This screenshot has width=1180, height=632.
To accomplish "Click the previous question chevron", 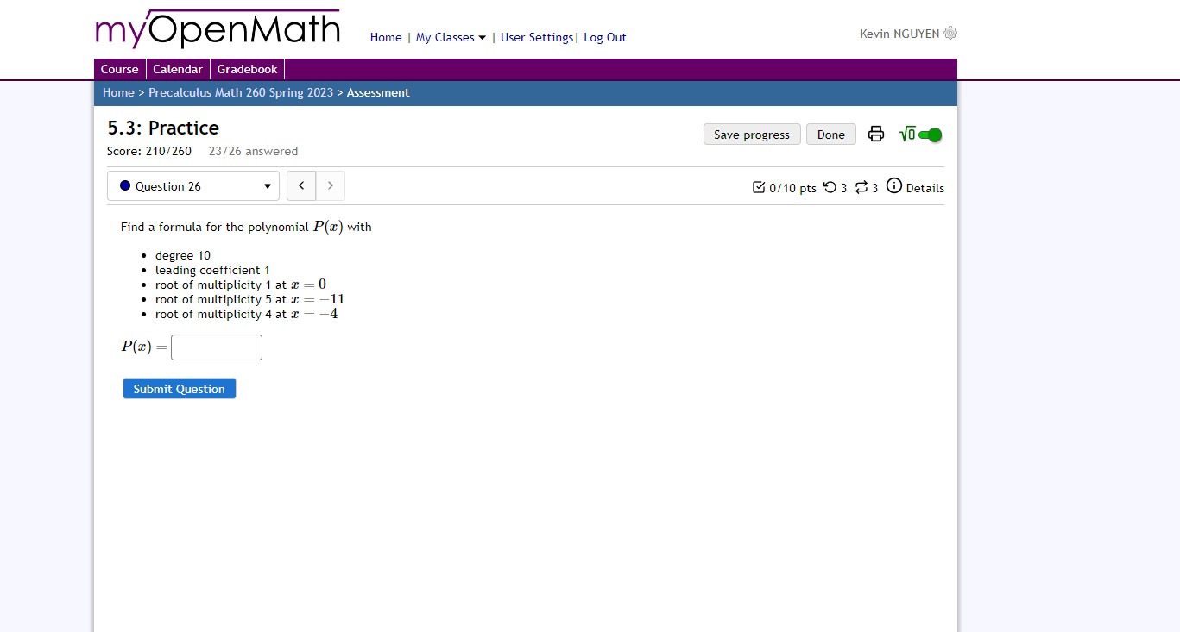I will (x=300, y=185).
